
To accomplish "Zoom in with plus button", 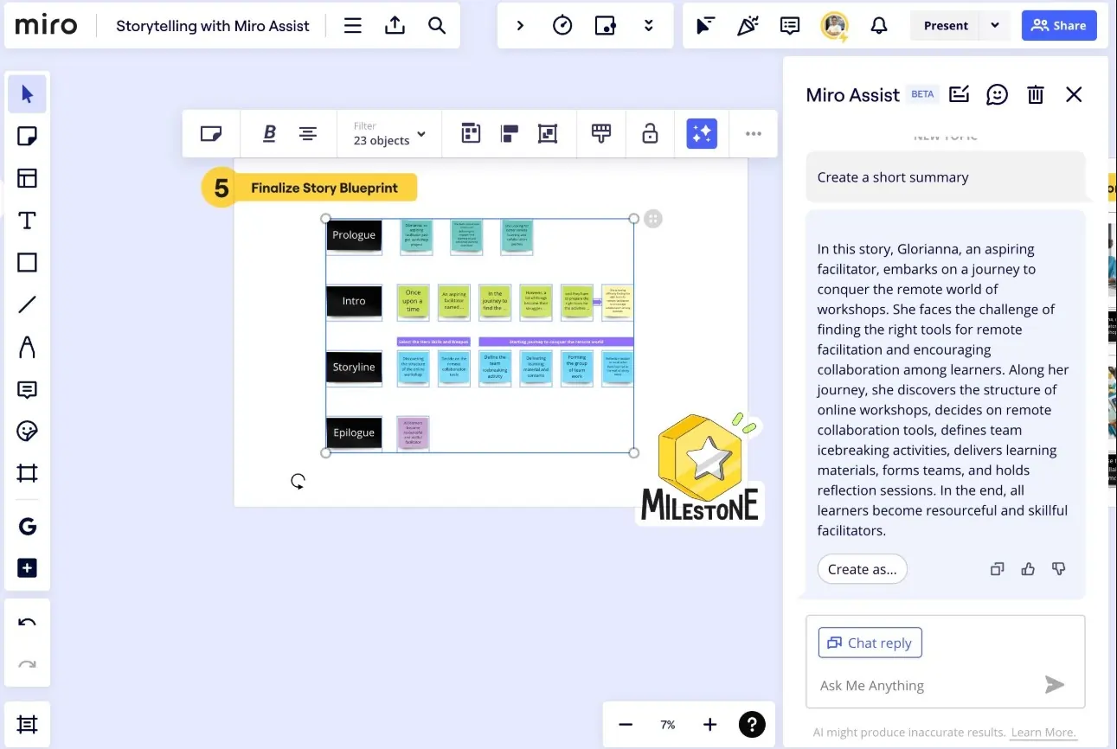I will click(709, 725).
